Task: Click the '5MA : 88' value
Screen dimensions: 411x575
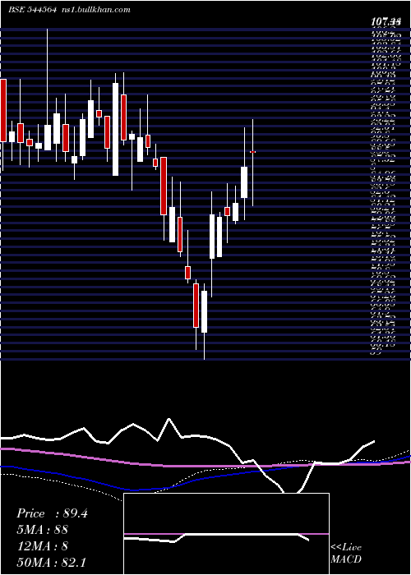Action: pyautogui.click(x=42, y=530)
